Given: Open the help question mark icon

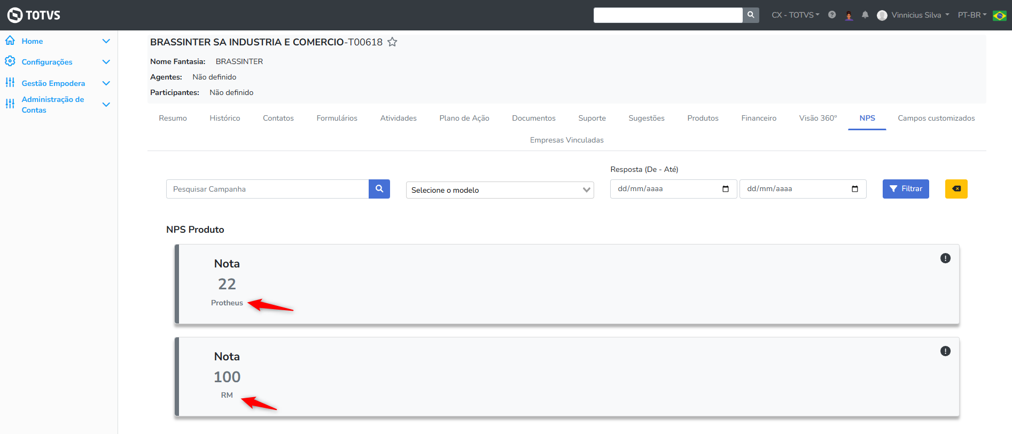Looking at the screenshot, I should click(832, 15).
